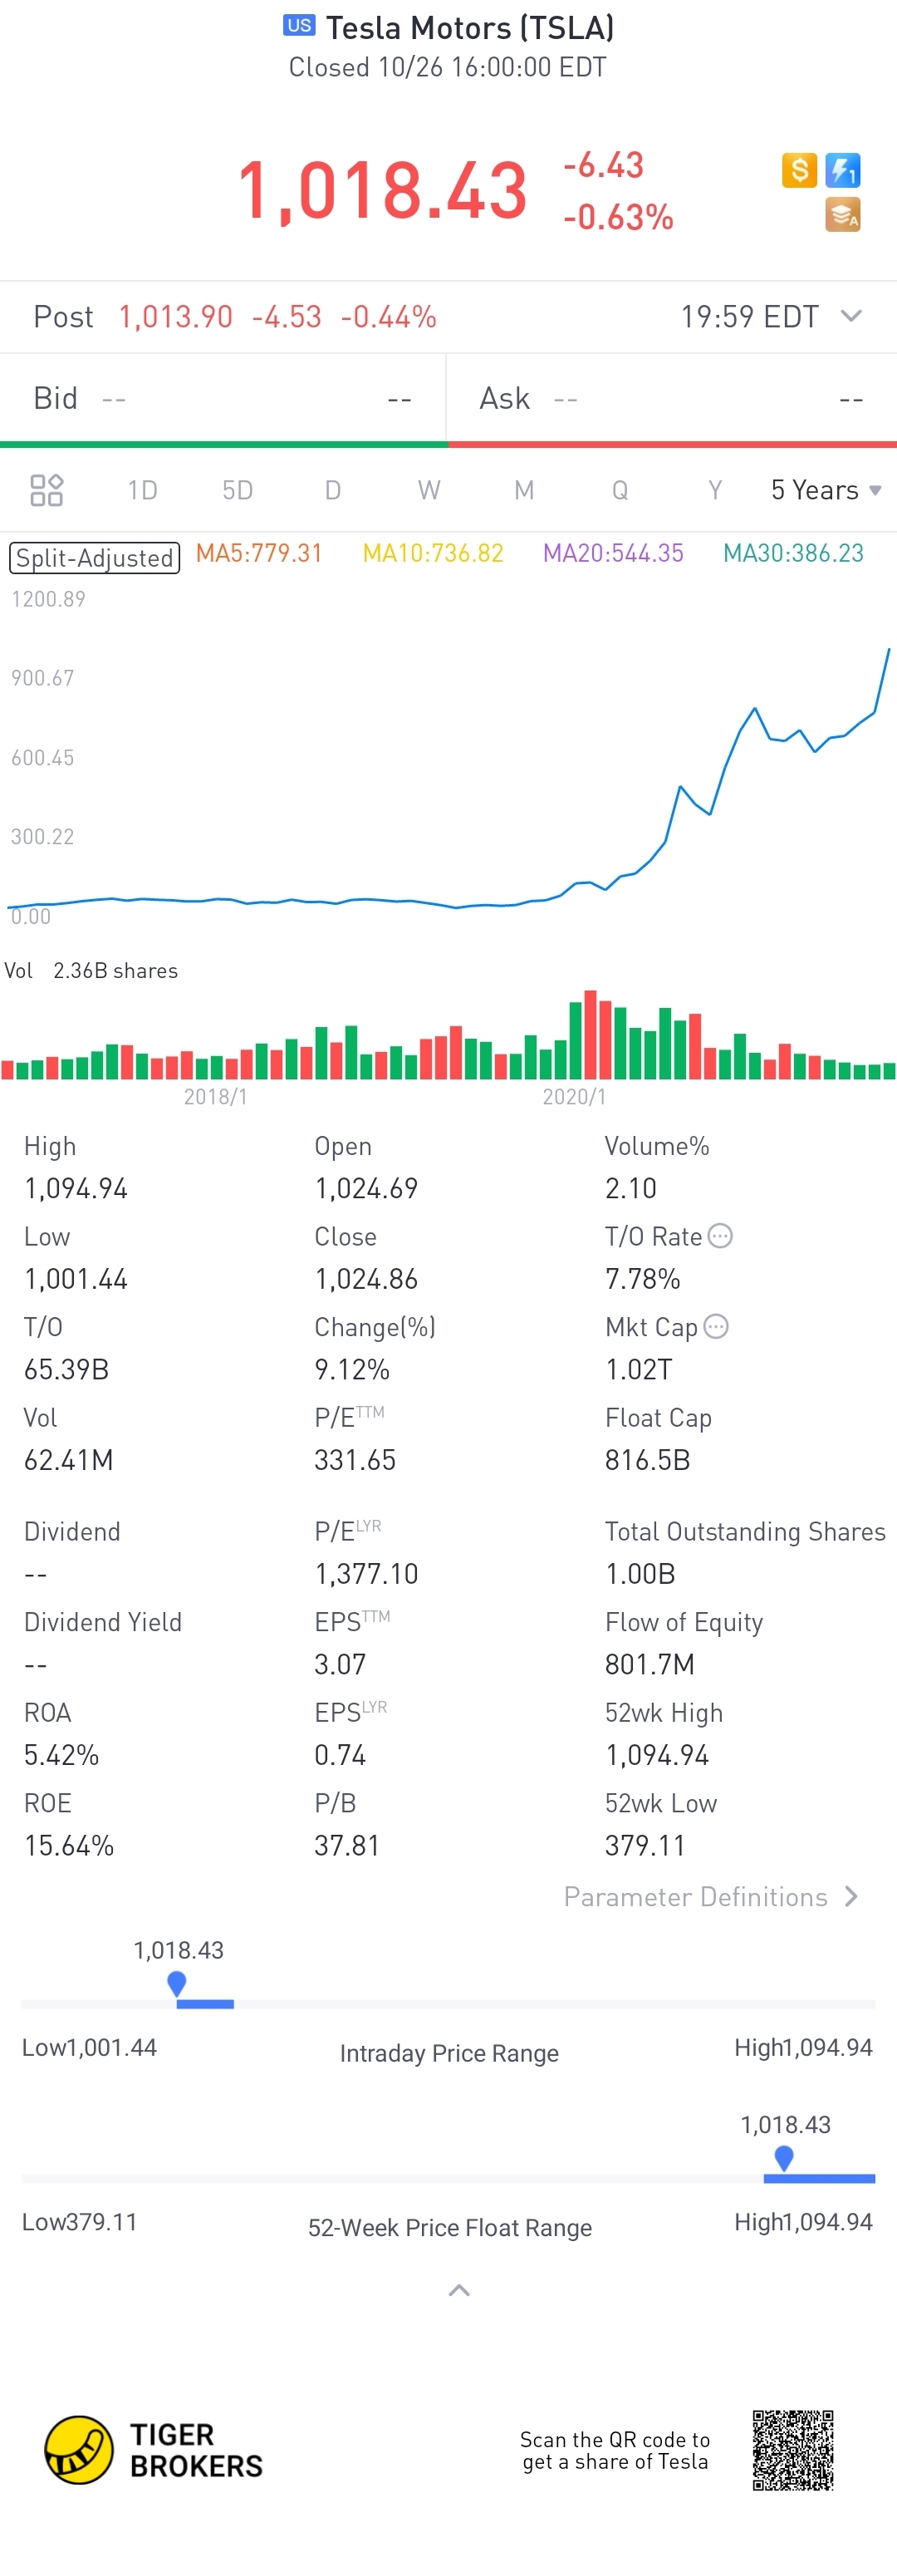
Task: Open the Parameter Definitions link
Action: click(712, 1897)
